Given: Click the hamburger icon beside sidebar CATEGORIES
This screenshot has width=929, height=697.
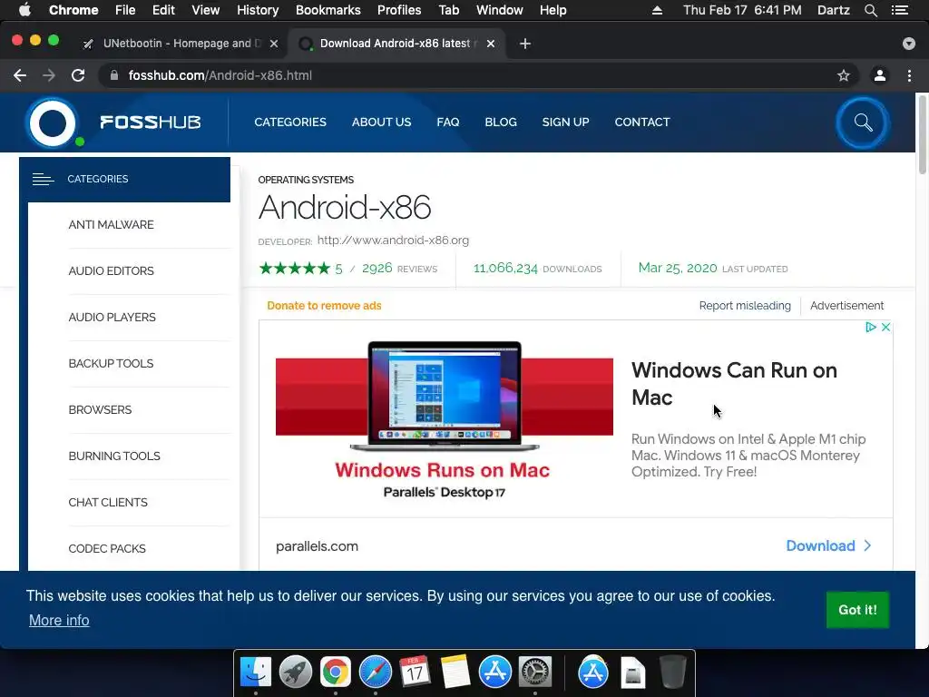Looking at the screenshot, I should pos(44,179).
